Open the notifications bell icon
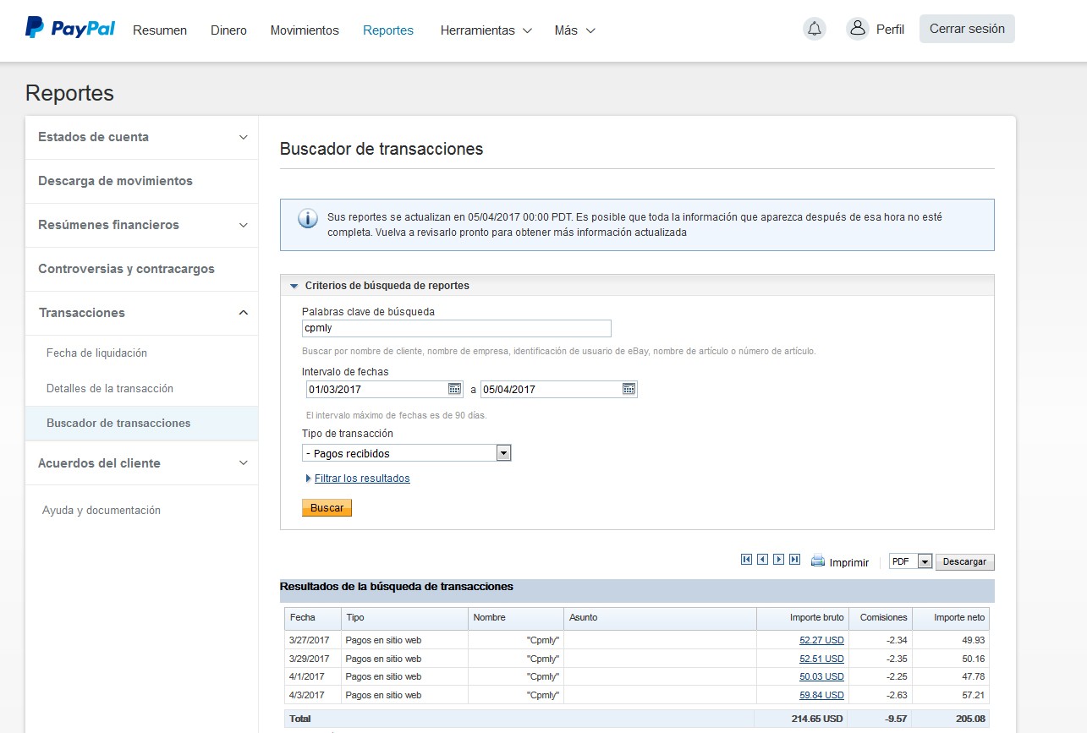The width and height of the screenshot is (1087, 733). coord(815,29)
